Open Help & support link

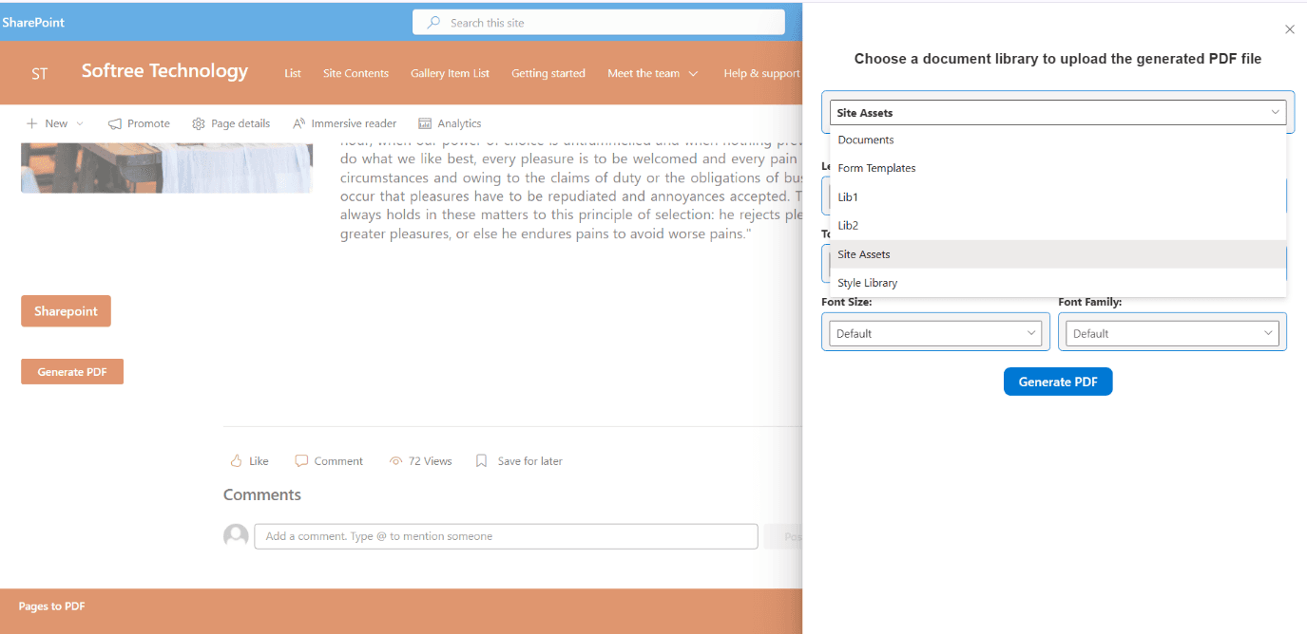(761, 73)
